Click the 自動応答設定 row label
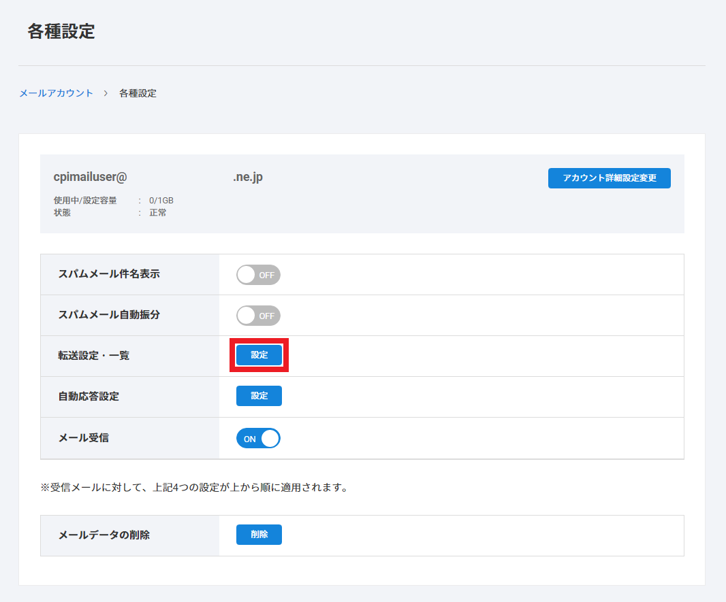The image size is (726, 602). (89, 397)
